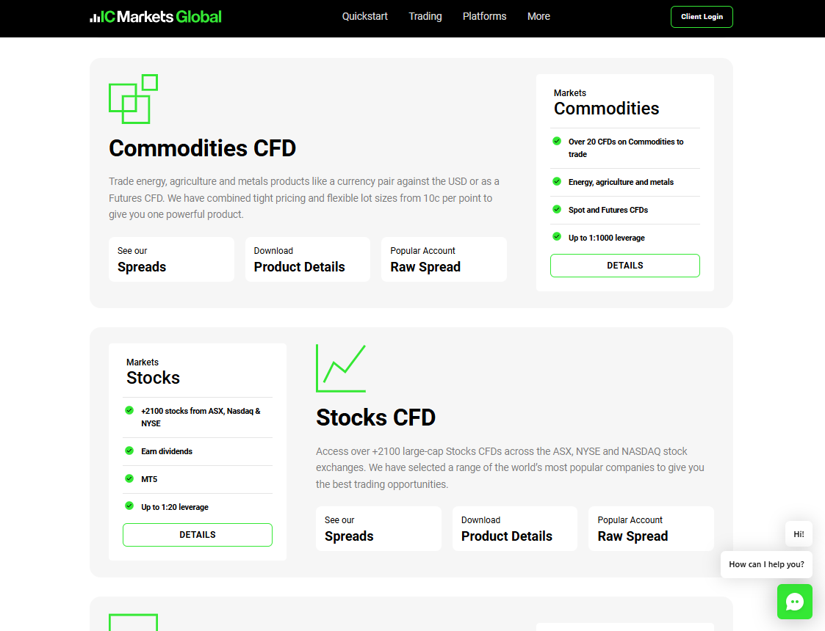
Task: Click checkmark next to 'Spot and Futures CFDs'
Action: coord(557,209)
